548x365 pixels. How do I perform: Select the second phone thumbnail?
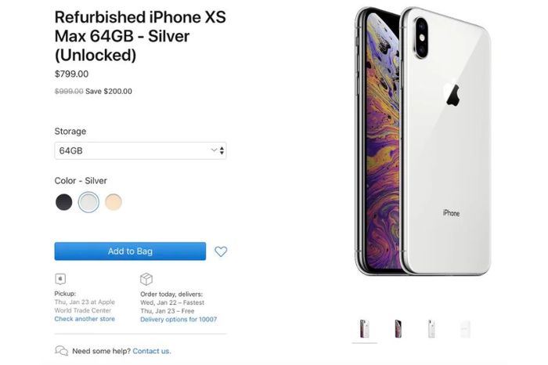[398, 329]
